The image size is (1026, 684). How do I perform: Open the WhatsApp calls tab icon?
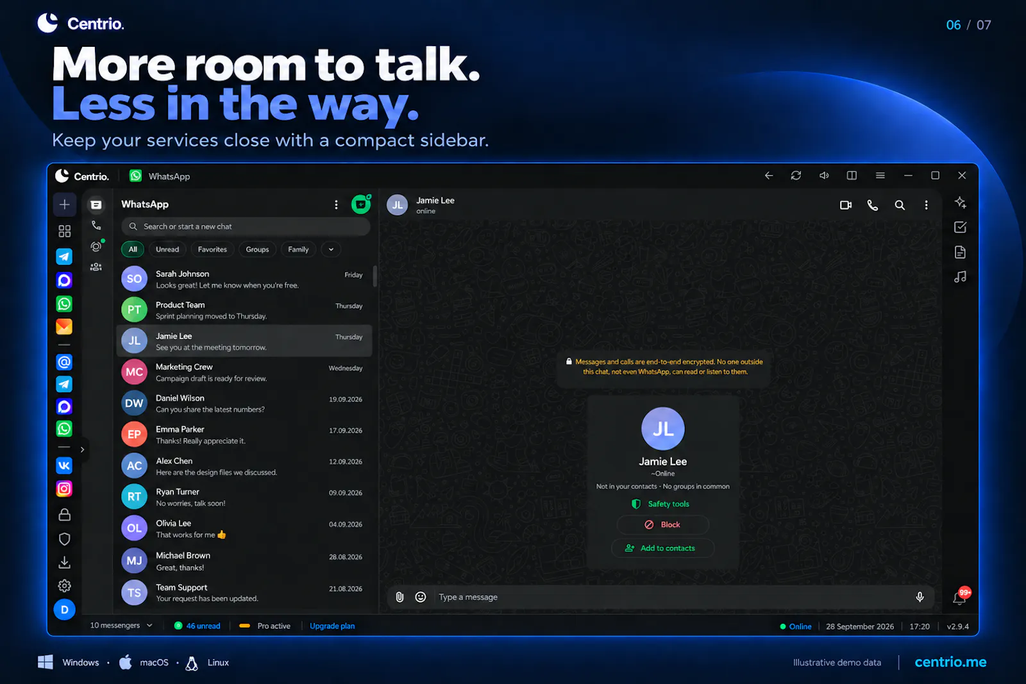(96, 226)
